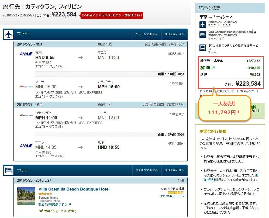The width and height of the screenshot is (269, 218).
Task: Open the discount info popup icon beside 割引額
Action: [x=213, y=68]
